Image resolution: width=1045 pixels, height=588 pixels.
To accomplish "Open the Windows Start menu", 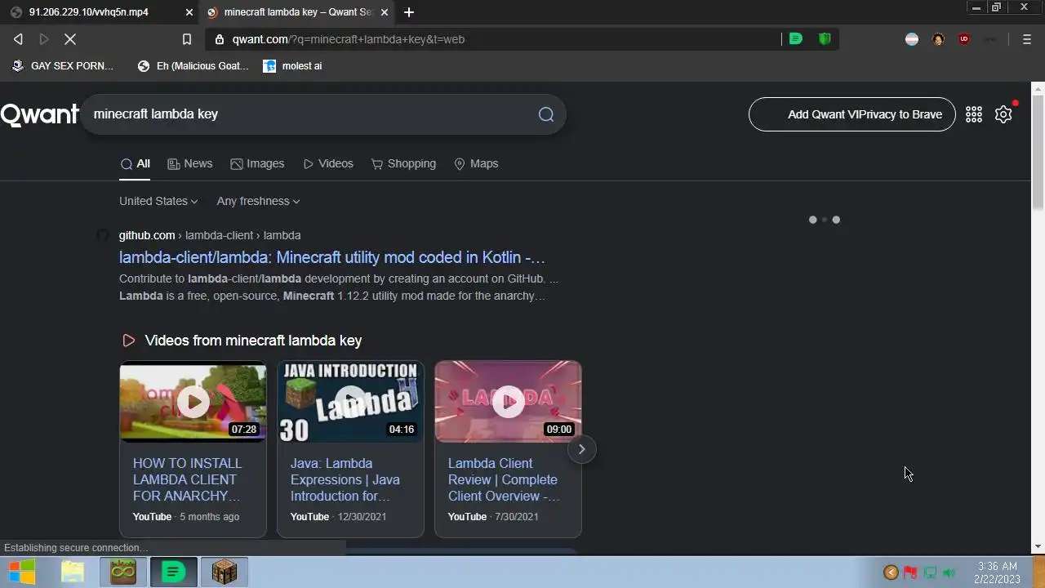I will pyautogui.click(x=21, y=572).
